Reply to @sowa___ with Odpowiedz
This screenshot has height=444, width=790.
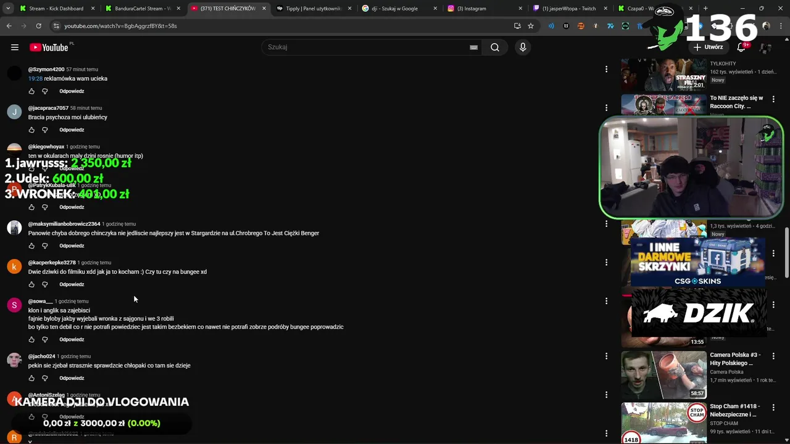point(72,340)
